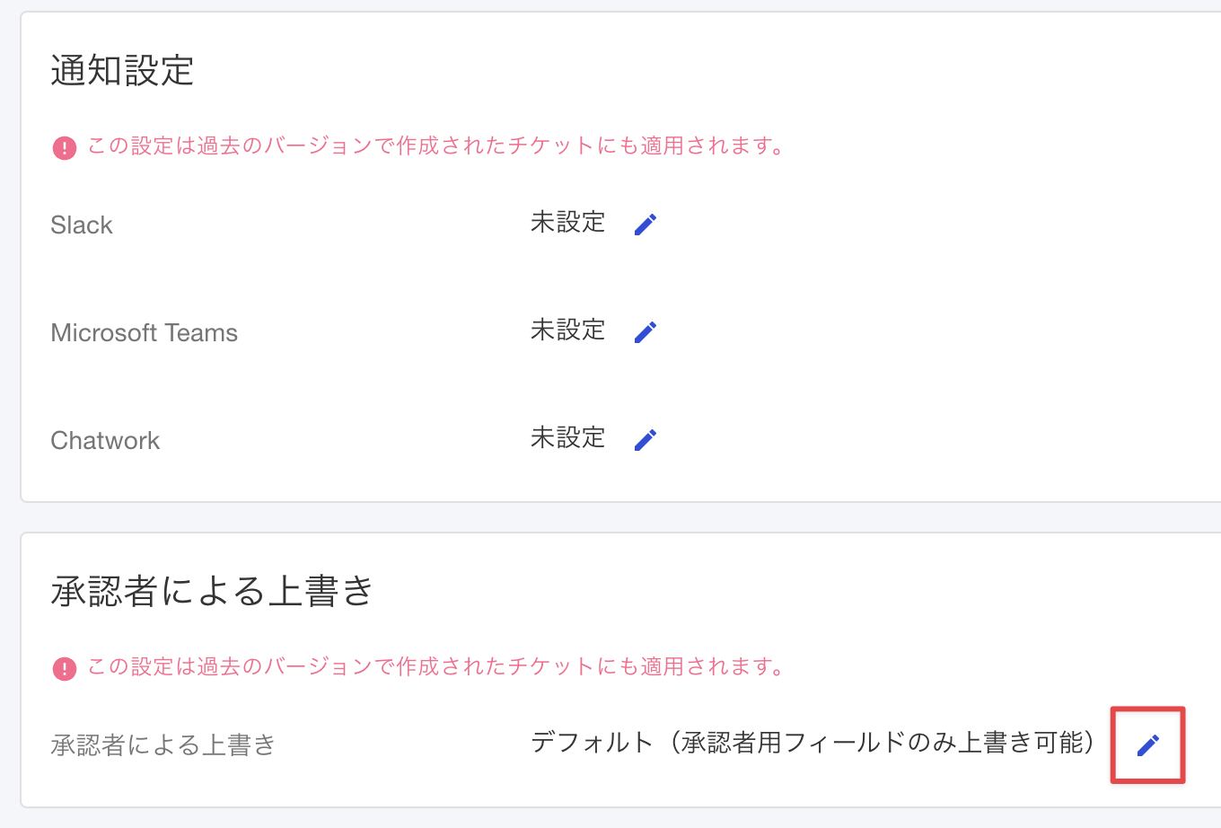The width and height of the screenshot is (1221, 828).
Task: Click 未設定 value next to Microsoft Teams
Action: click(567, 330)
